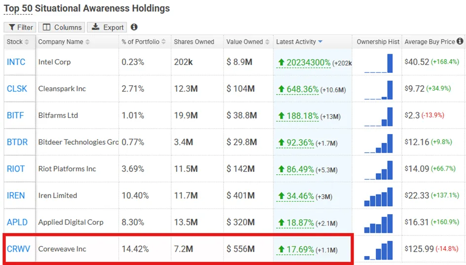Click the CLSK ownership history chart
This screenshot has height=265, width=466.
click(x=378, y=90)
